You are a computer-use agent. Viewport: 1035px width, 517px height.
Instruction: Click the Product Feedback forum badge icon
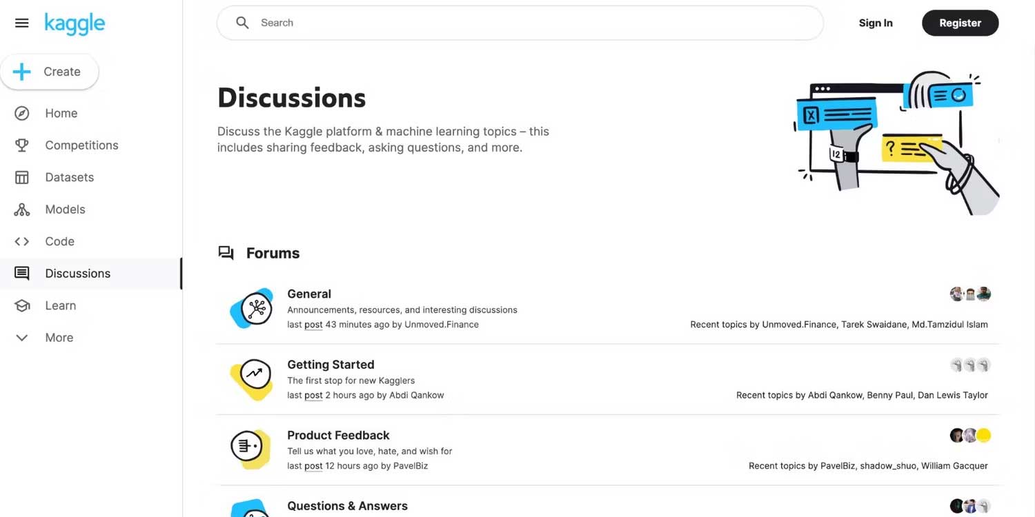tap(250, 449)
